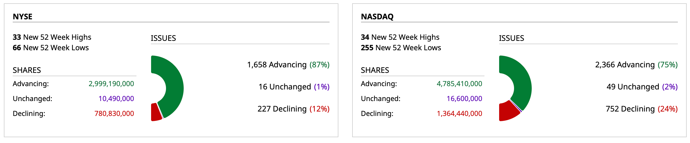Click NYSE declining shares value 780,830,000
The width and height of the screenshot is (690, 143).
click(x=114, y=114)
